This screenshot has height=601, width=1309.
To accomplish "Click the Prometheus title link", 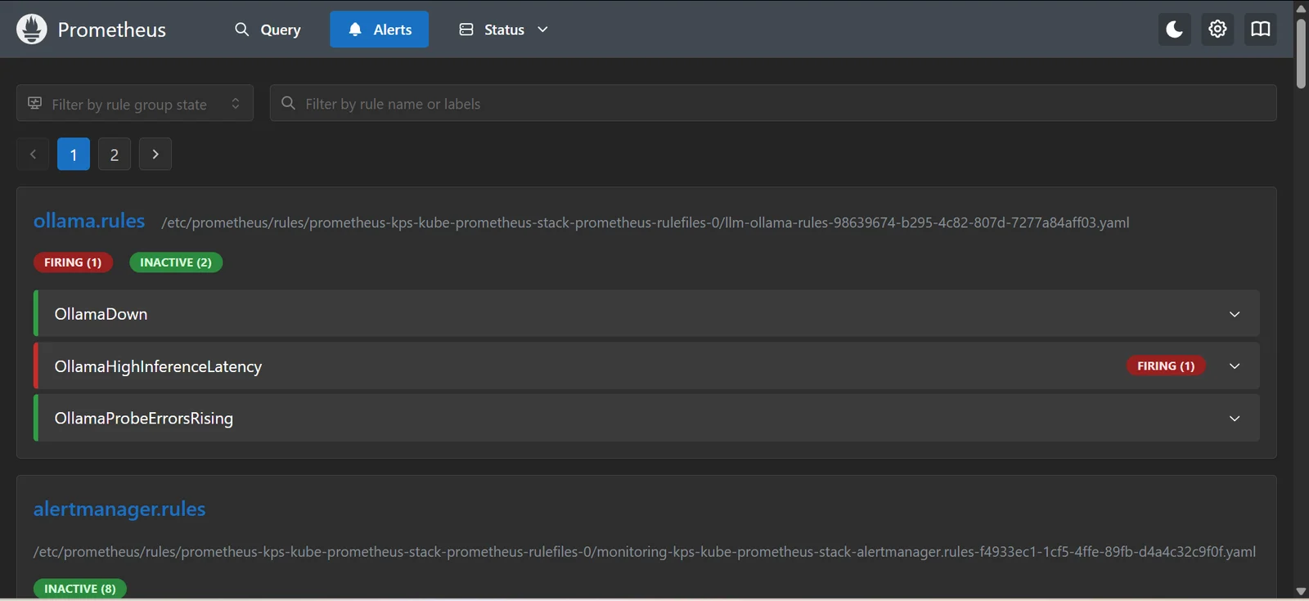I will 112,30.
